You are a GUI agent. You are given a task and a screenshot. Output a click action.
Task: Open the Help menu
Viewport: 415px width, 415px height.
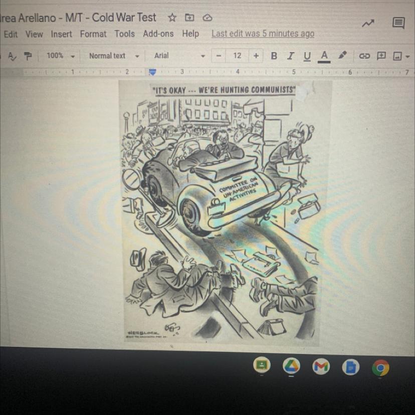(190, 34)
